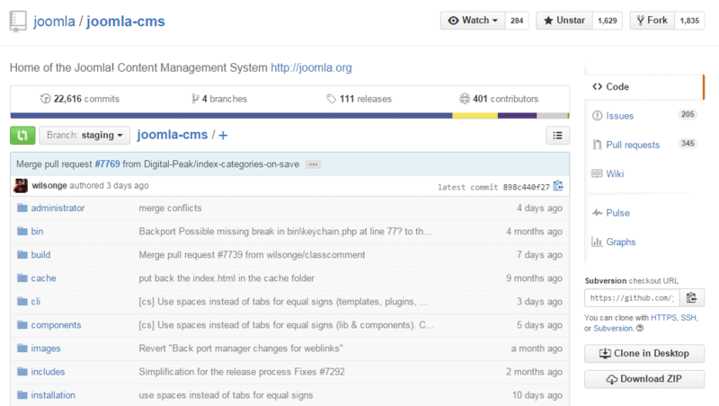Click the contributors people icon
Image resolution: width=719 pixels, height=406 pixels.
[x=465, y=99]
